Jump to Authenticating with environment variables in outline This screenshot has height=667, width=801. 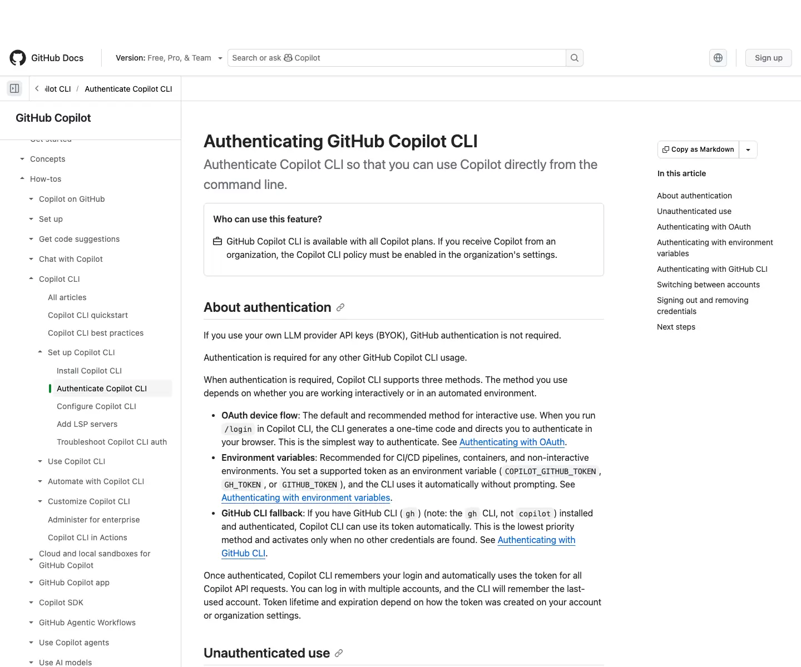click(715, 248)
